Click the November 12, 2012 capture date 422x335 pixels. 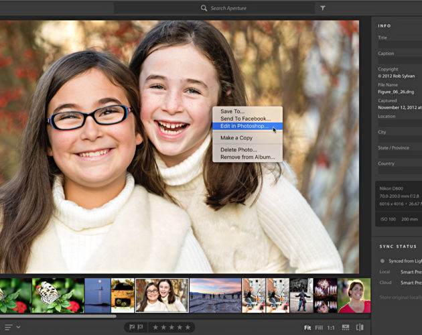click(400, 107)
